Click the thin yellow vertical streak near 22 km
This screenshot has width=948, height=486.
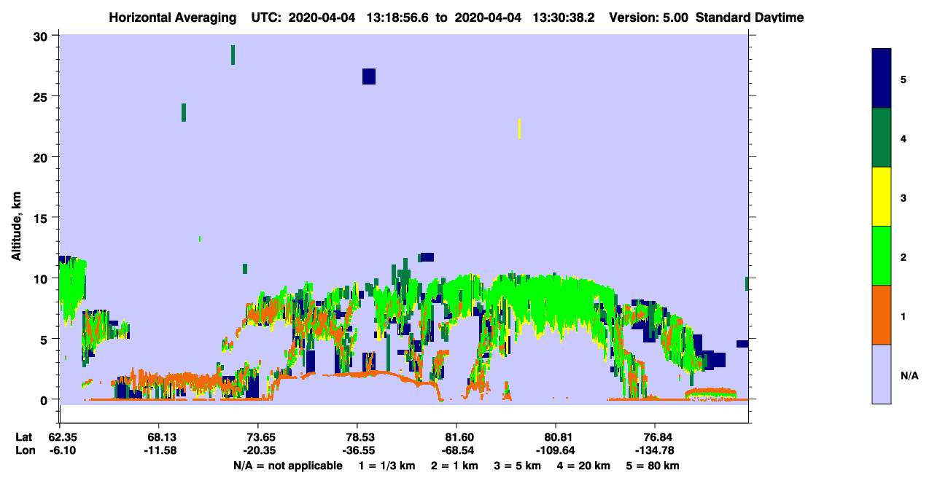(x=519, y=129)
